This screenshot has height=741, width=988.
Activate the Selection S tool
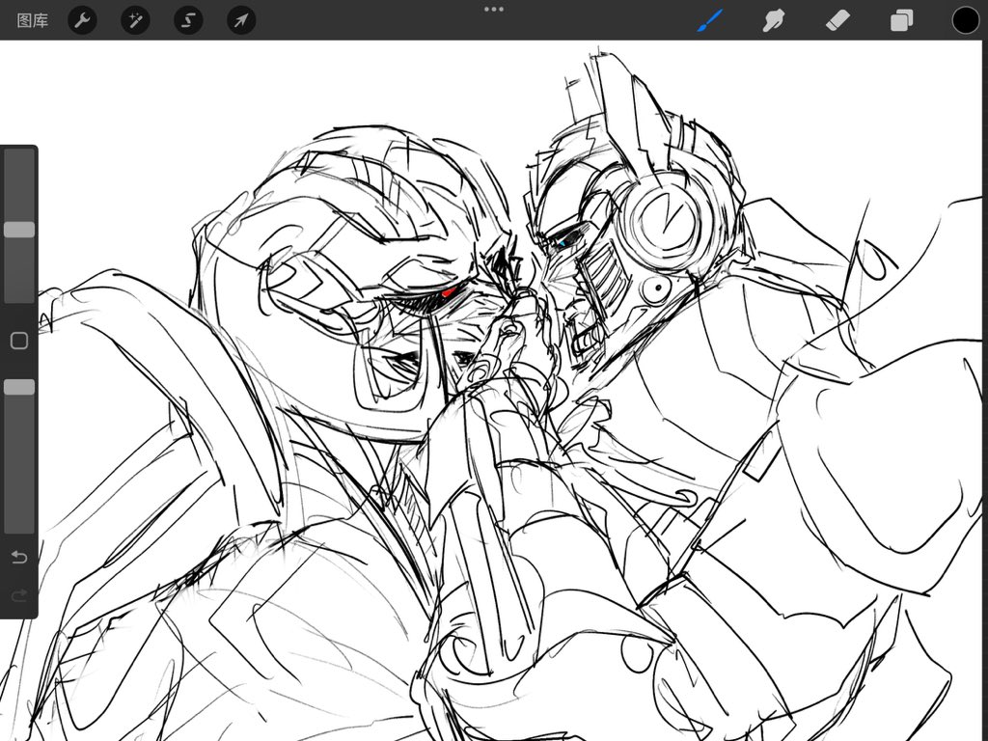tap(188, 20)
